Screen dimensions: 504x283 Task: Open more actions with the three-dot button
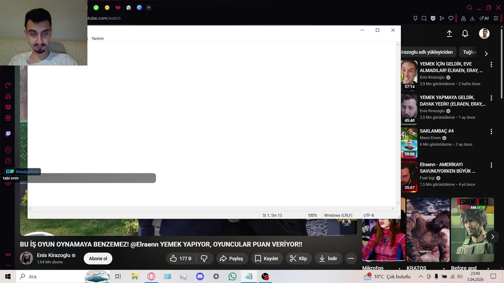pyautogui.click(x=351, y=259)
